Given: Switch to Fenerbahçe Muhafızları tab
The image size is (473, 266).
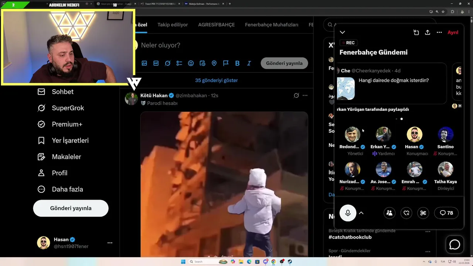Looking at the screenshot, I should point(272,25).
